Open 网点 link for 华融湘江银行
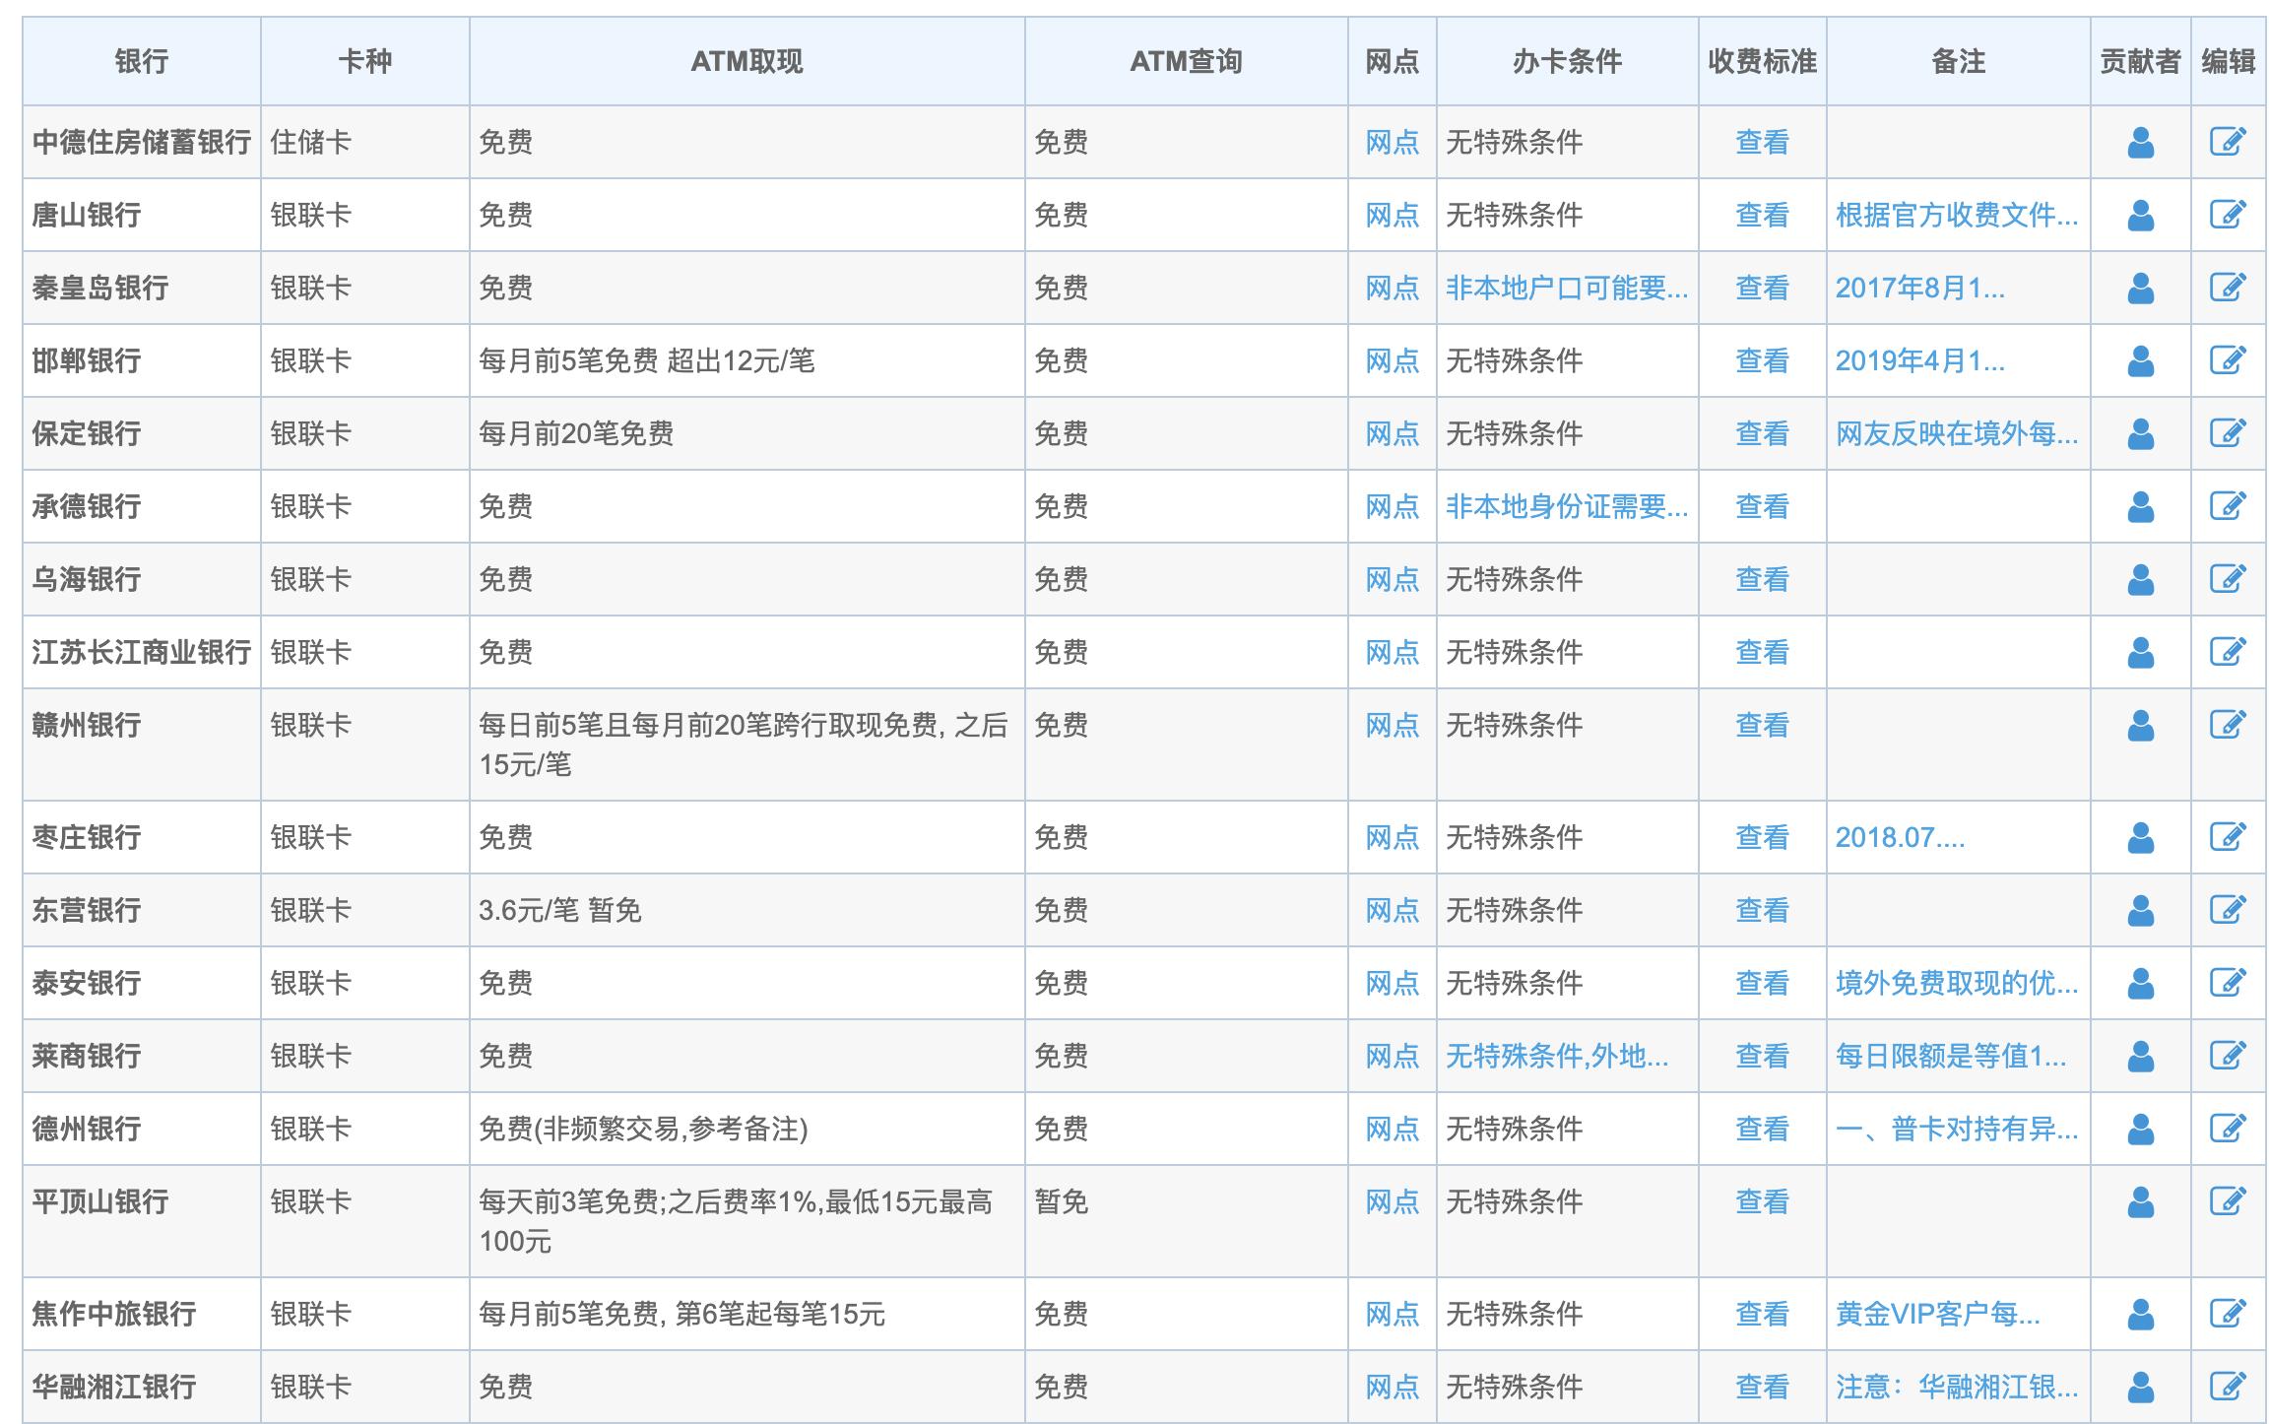This screenshot has height=1424, width=2269. click(x=1392, y=1388)
